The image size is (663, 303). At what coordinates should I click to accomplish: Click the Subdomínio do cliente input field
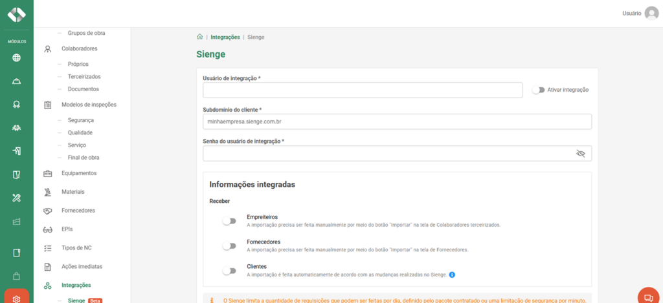click(x=397, y=121)
